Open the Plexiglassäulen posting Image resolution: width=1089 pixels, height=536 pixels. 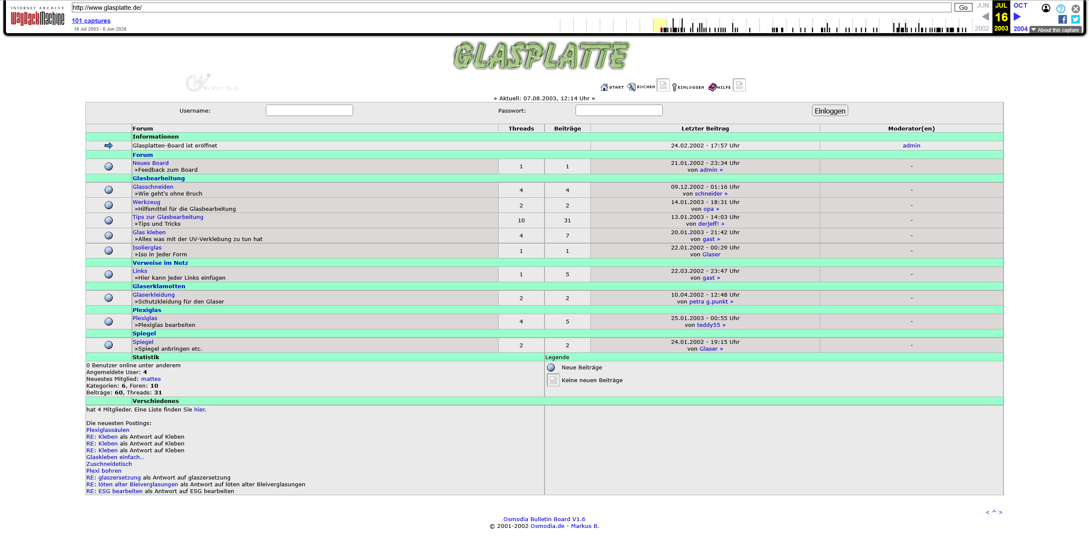108,430
